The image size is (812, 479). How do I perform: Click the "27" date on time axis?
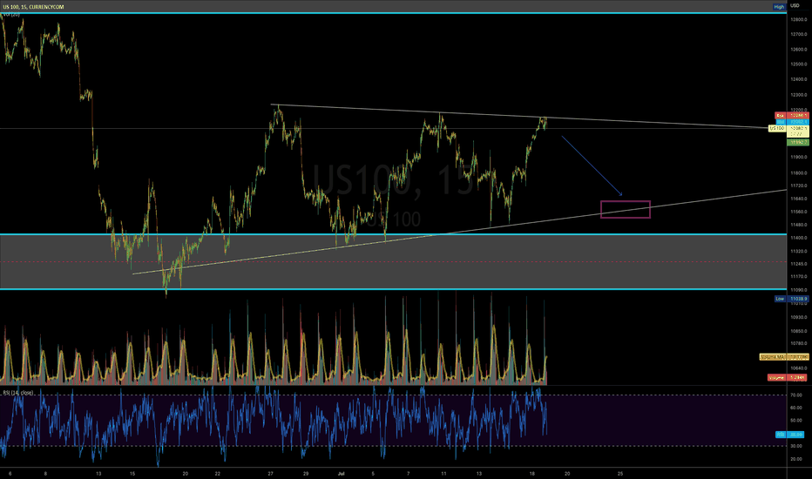tap(271, 473)
